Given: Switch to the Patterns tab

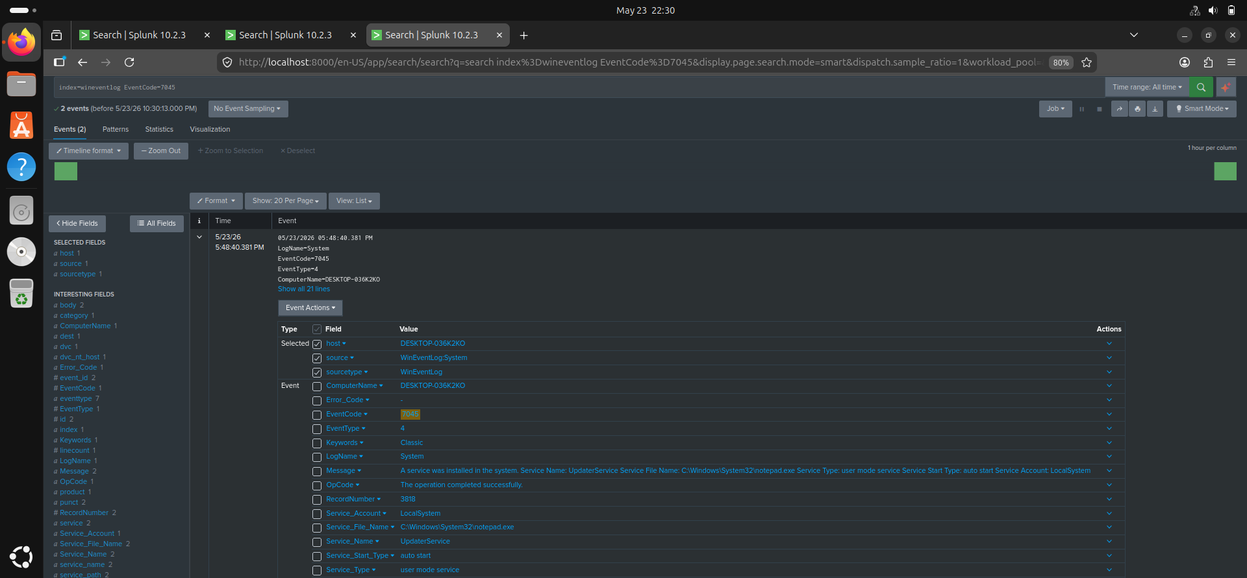Looking at the screenshot, I should (116, 130).
